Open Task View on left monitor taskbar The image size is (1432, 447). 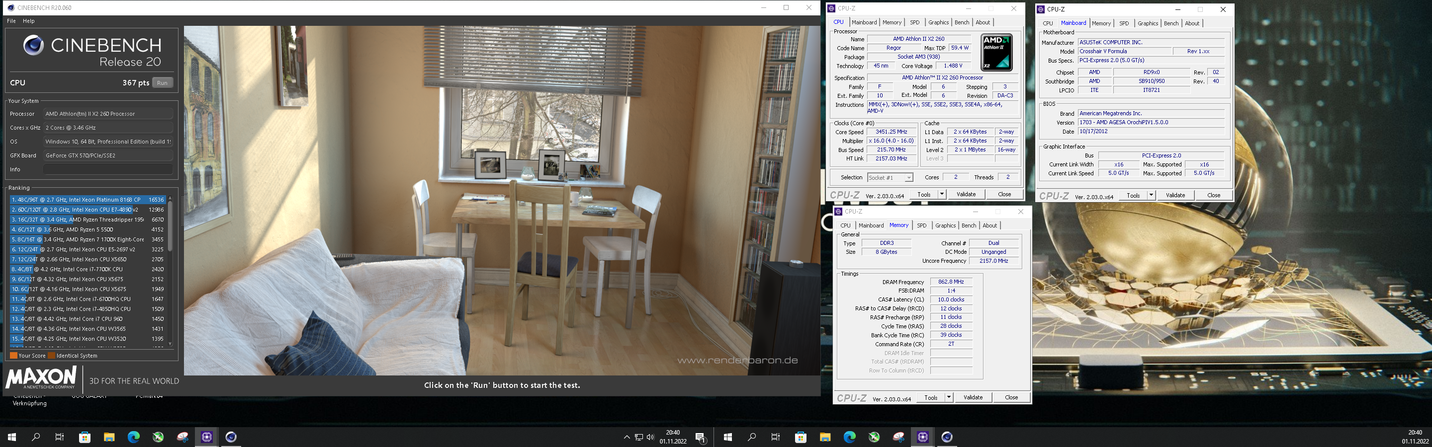tap(60, 437)
